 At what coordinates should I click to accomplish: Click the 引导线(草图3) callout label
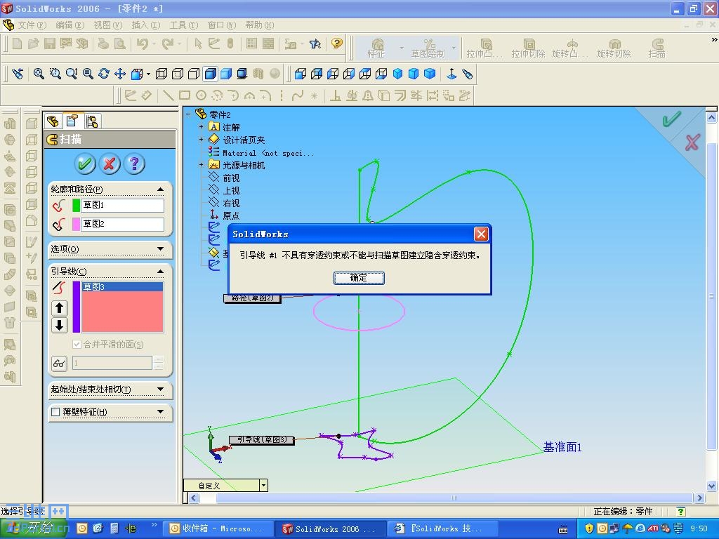[262, 439]
